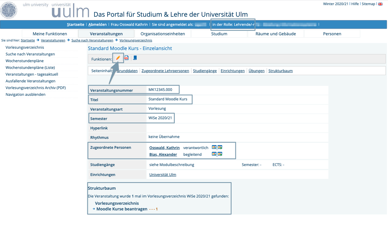
Task: Open Vorlesungsverzeichnis Archiv (PDF)
Action: click(36, 88)
